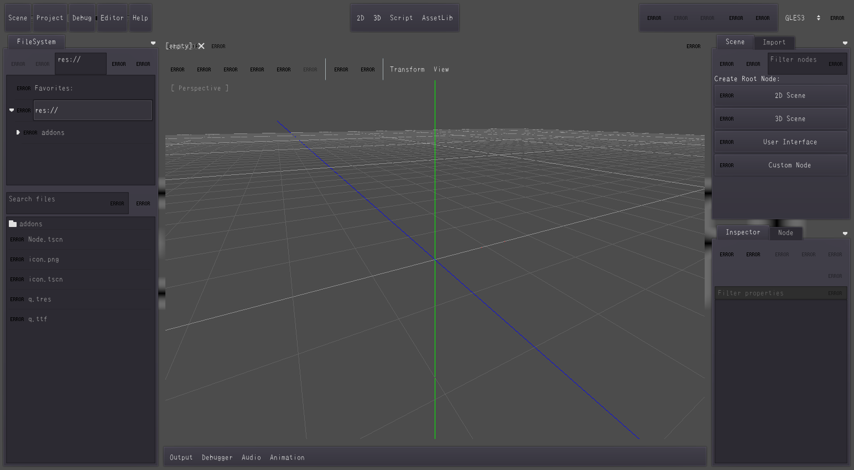Open the Transform menu above the viewport
Image resolution: width=854 pixels, height=470 pixels.
coord(408,69)
